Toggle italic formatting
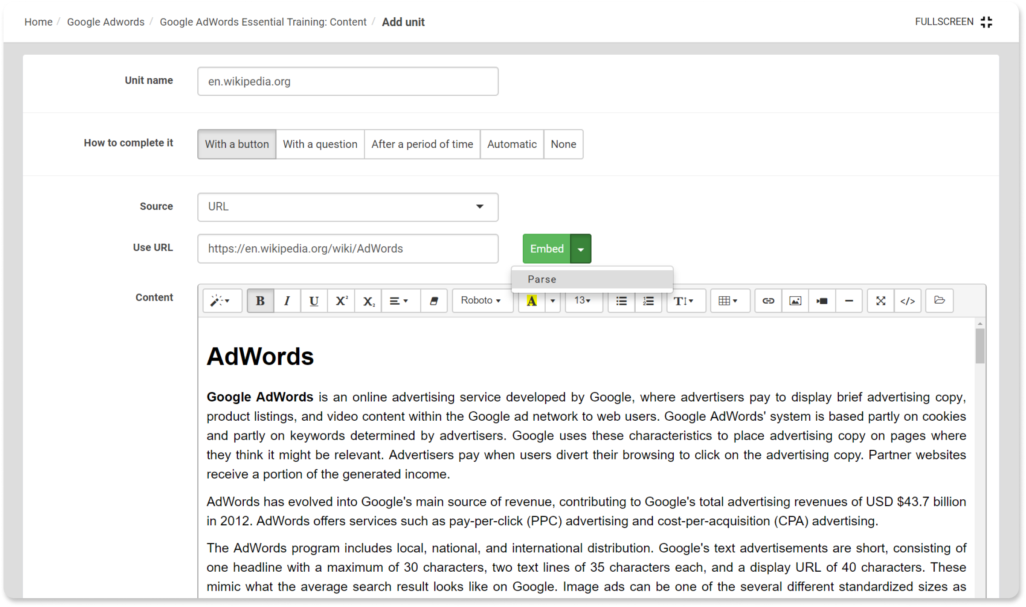1026x607 pixels. click(x=287, y=301)
